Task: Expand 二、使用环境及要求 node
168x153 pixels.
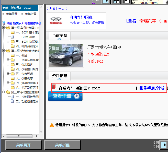Action: coord(8,60)
